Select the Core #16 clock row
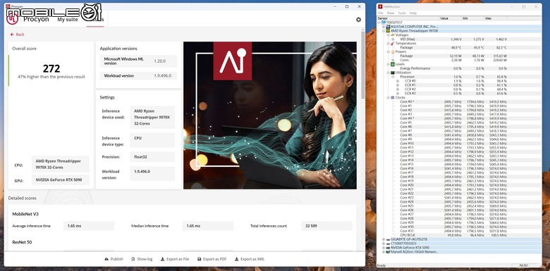Screen dimensions: 550x271 point(460,168)
